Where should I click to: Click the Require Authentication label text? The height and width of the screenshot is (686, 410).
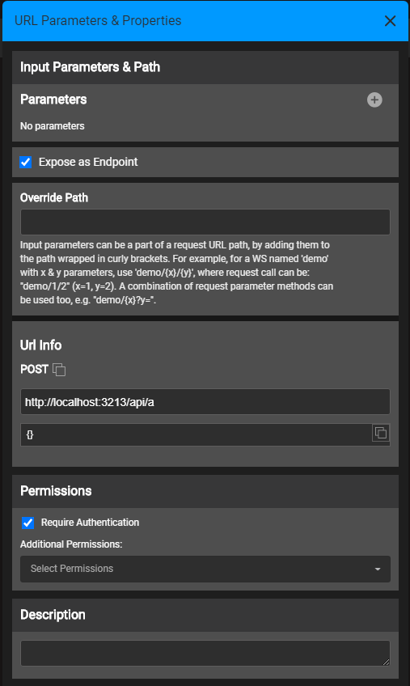point(90,523)
